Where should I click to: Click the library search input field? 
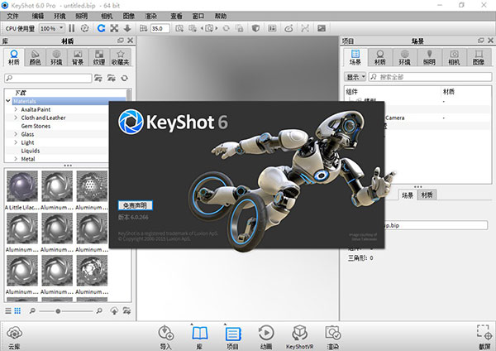48,78
